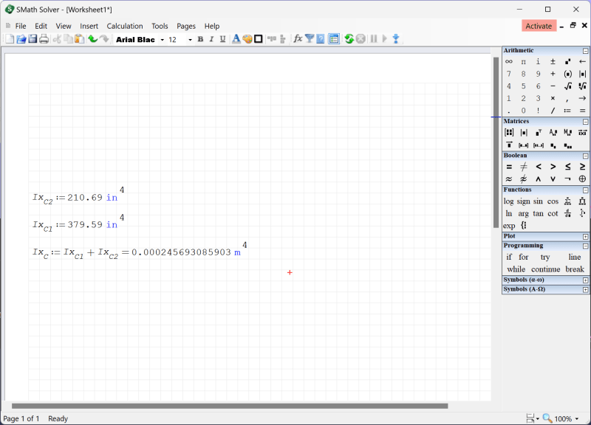Collapse the Functions panel
This screenshot has width=591, height=425.
[x=585, y=190]
